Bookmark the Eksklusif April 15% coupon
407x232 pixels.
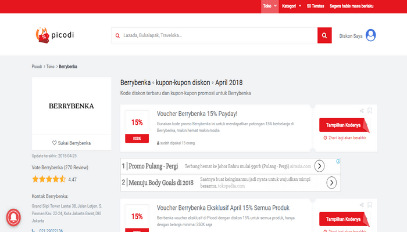[x=370, y=205]
